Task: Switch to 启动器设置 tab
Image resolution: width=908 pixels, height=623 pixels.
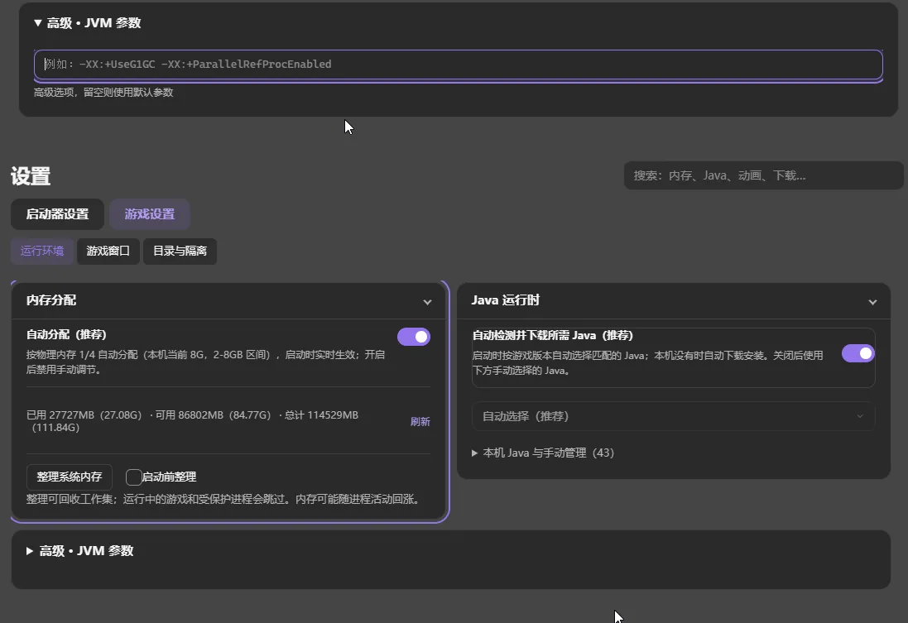Action: 57,214
